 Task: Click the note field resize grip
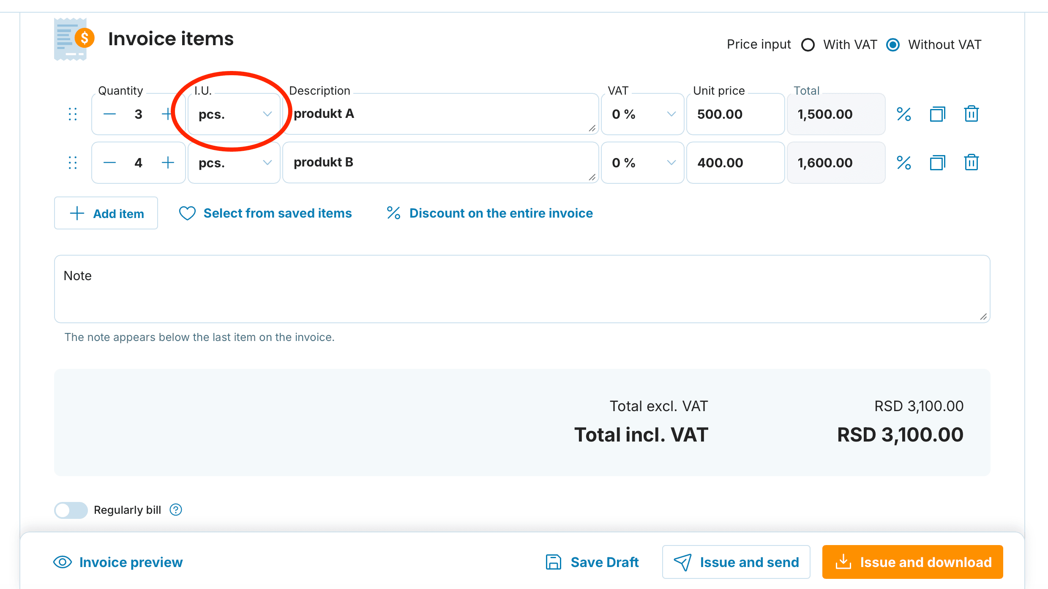[x=983, y=316]
